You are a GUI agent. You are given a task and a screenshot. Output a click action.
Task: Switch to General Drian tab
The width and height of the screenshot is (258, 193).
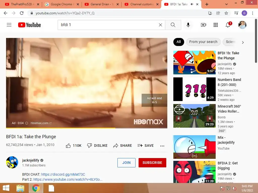click(102, 4)
